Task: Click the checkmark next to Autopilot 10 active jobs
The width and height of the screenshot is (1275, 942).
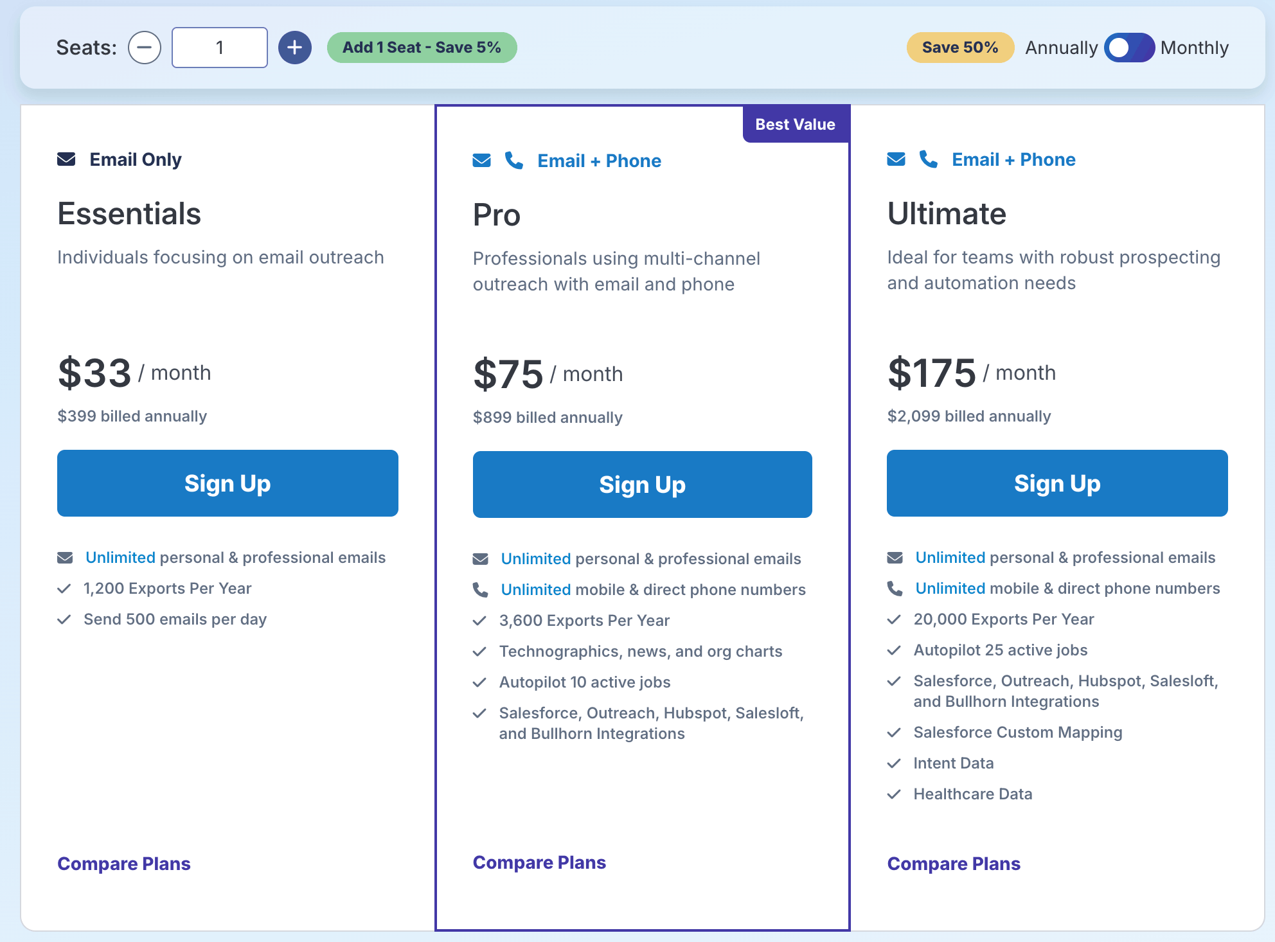Action: tap(479, 682)
